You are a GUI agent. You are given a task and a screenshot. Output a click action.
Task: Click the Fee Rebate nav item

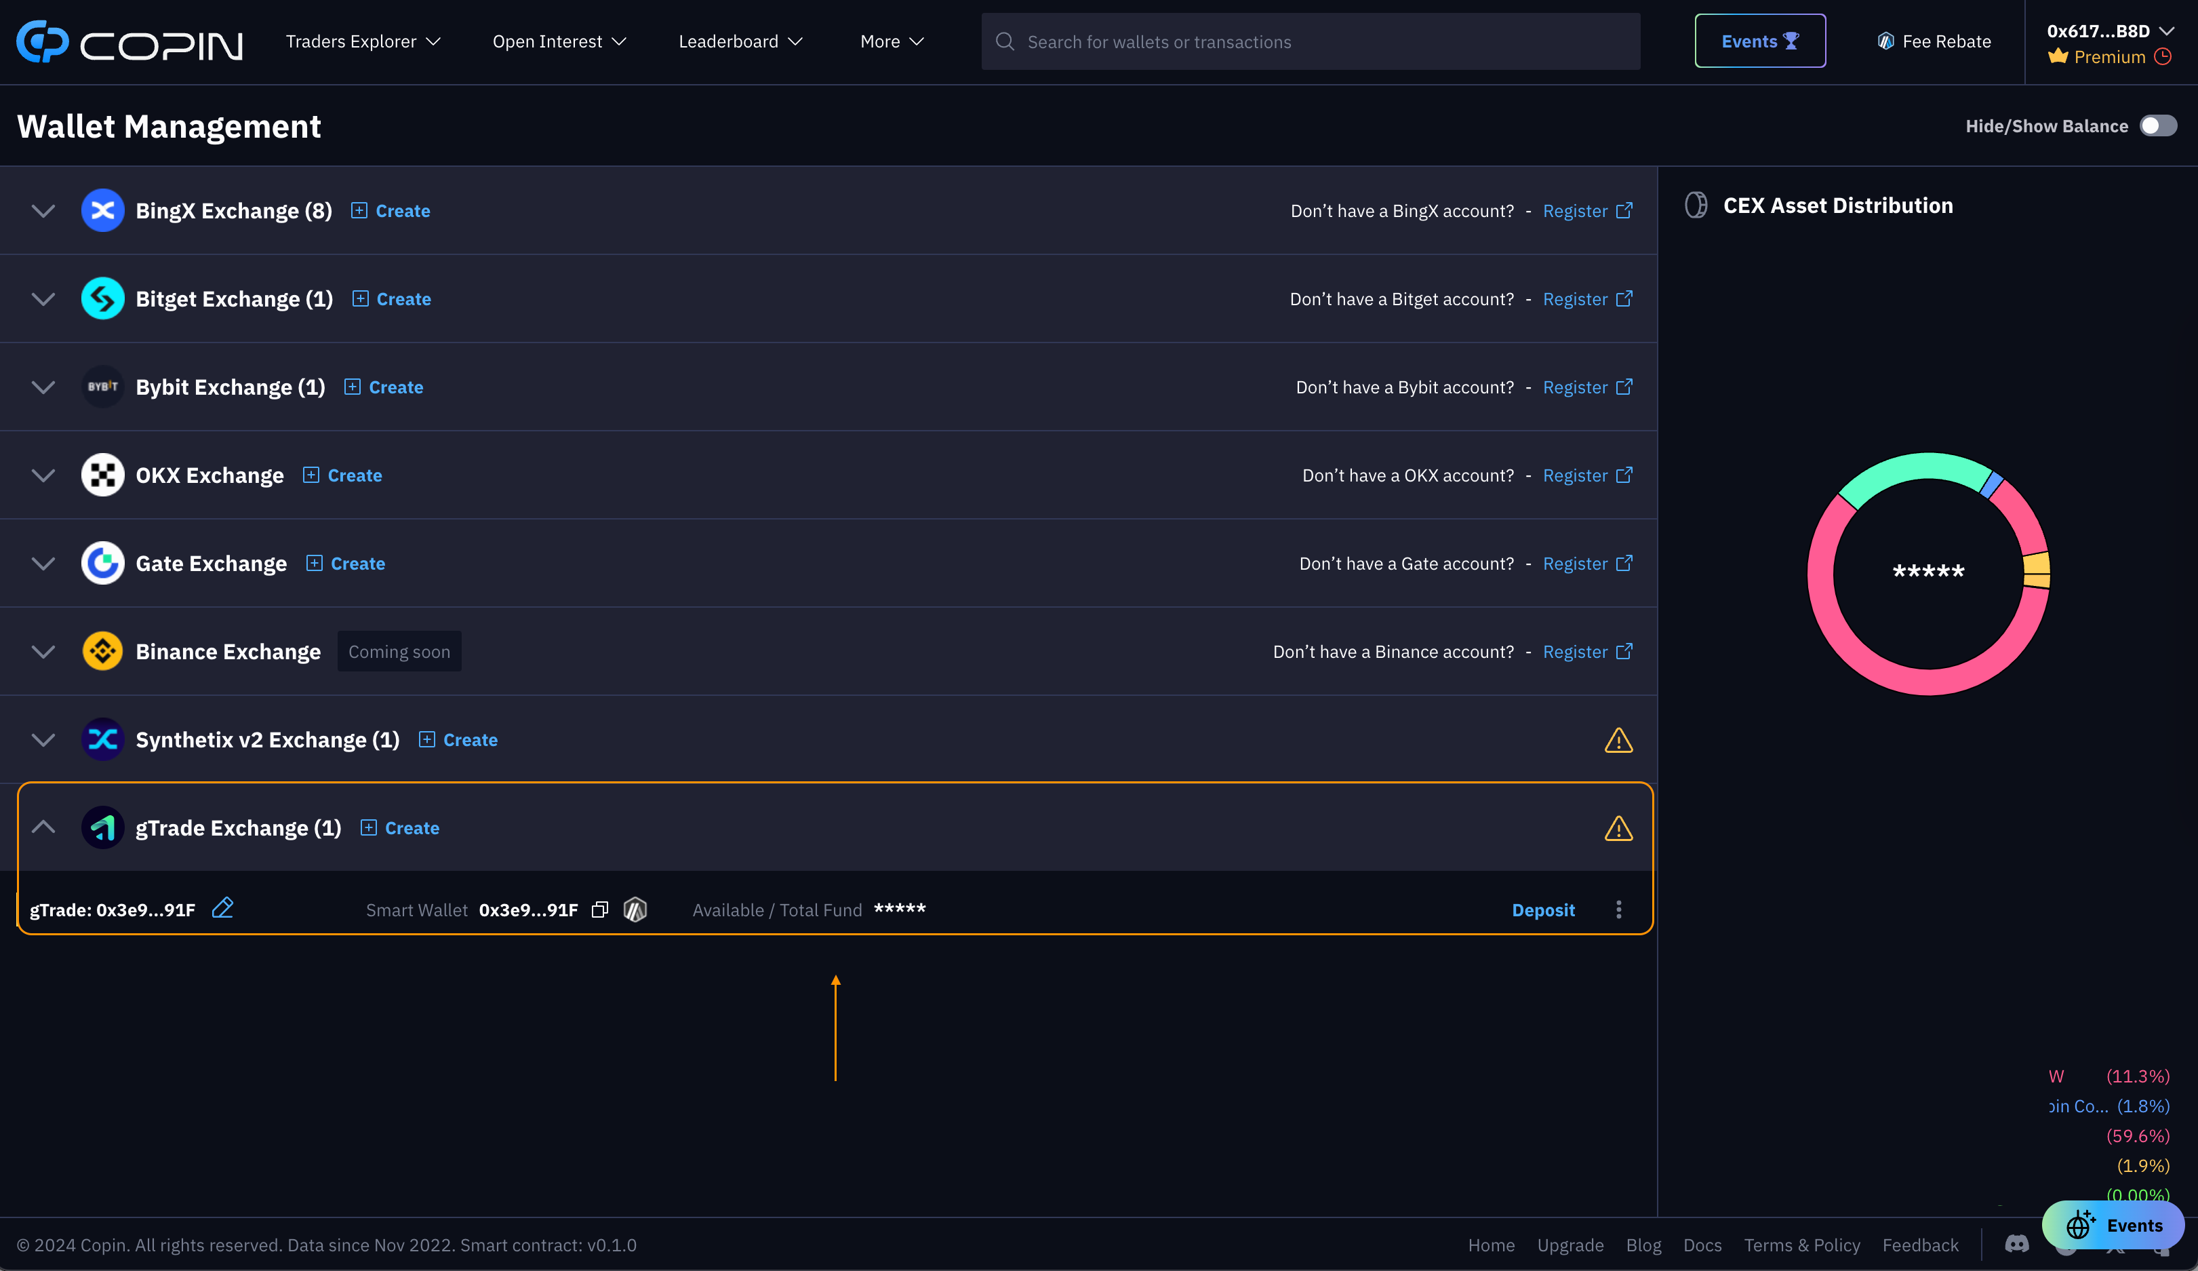1934,41
